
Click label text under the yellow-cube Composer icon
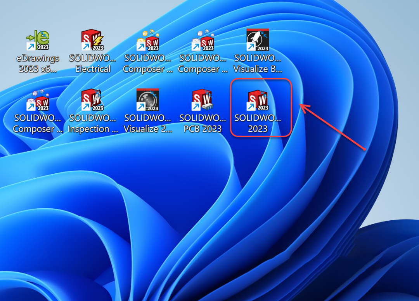[x=148, y=64]
